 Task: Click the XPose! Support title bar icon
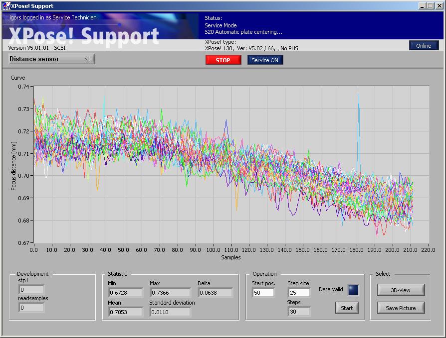click(x=6, y=5)
